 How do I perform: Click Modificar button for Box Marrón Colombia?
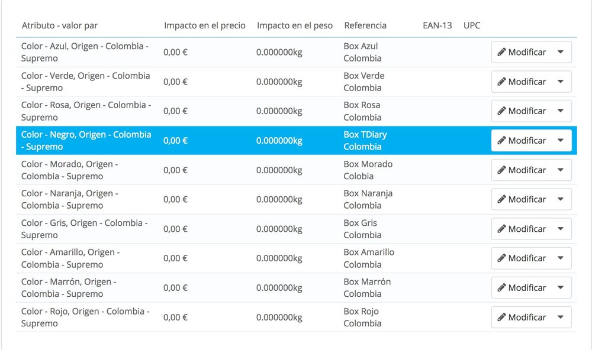pos(522,288)
